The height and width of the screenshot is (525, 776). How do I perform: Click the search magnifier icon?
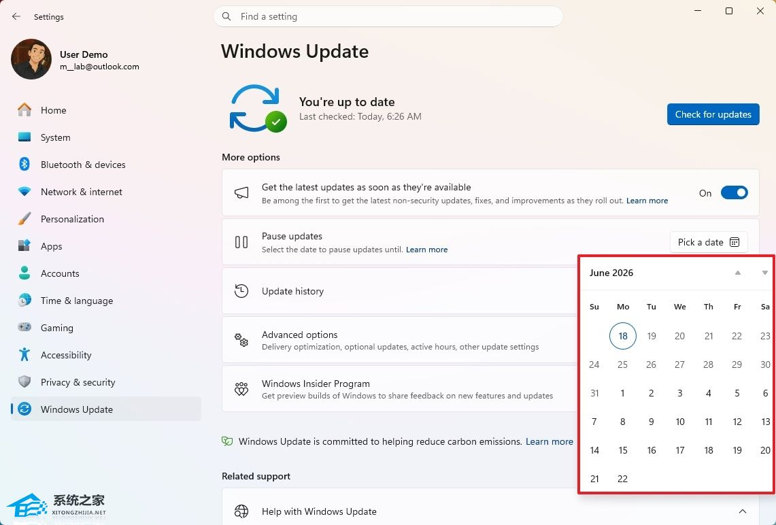coord(226,16)
